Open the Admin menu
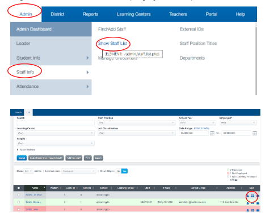This screenshot has width=278, height=220. [x=26, y=14]
